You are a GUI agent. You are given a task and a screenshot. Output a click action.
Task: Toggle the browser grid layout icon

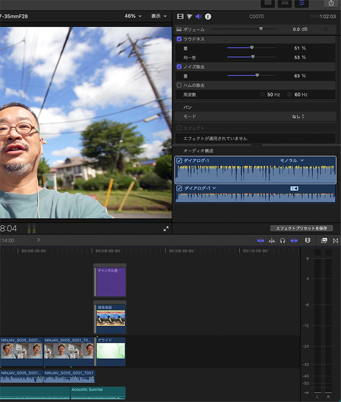(268, 3)
